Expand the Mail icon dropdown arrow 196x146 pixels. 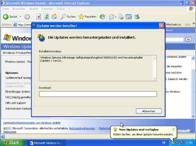116,17
